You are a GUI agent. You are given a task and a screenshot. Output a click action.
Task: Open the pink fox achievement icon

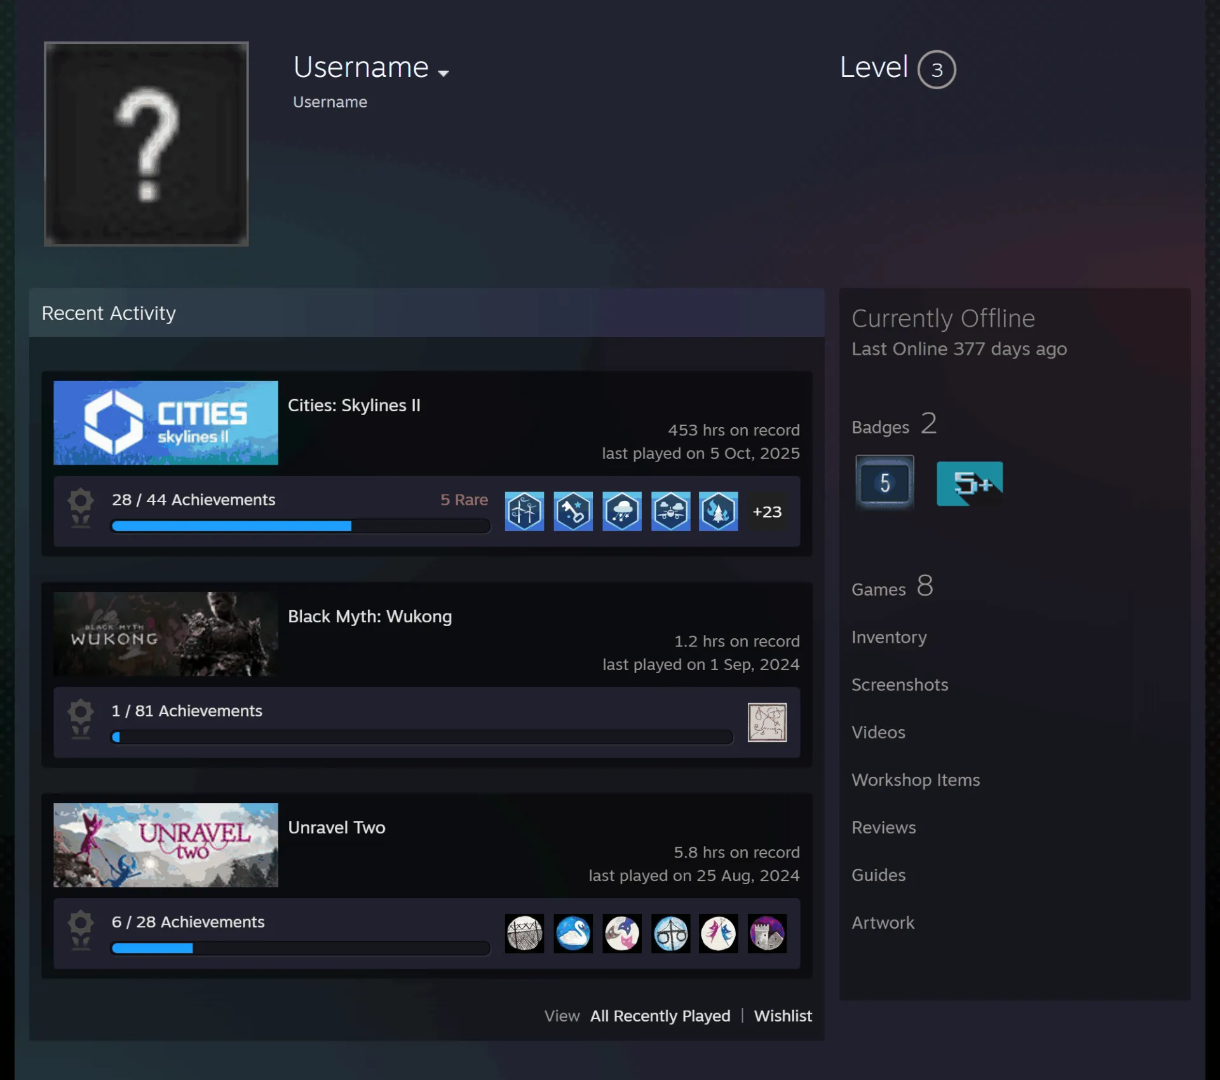(x=622, y=933)
